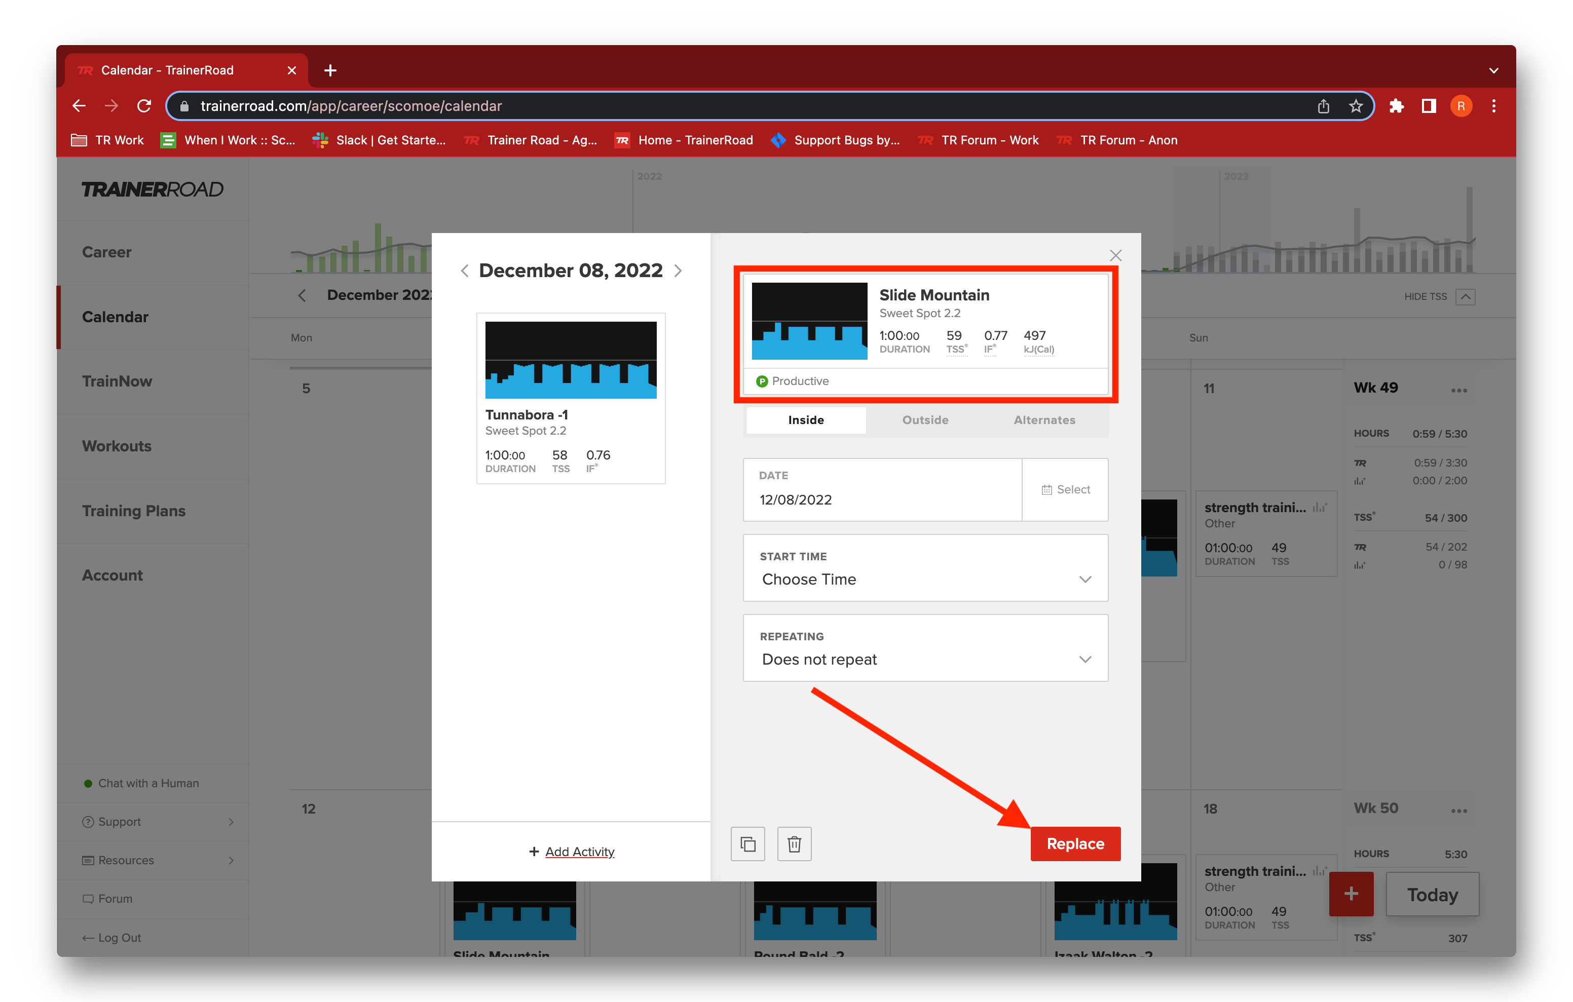This screenshot has width=1573, height=1002.
Task: Expand the tab search chevron
Action: [x=1494, y=70]
